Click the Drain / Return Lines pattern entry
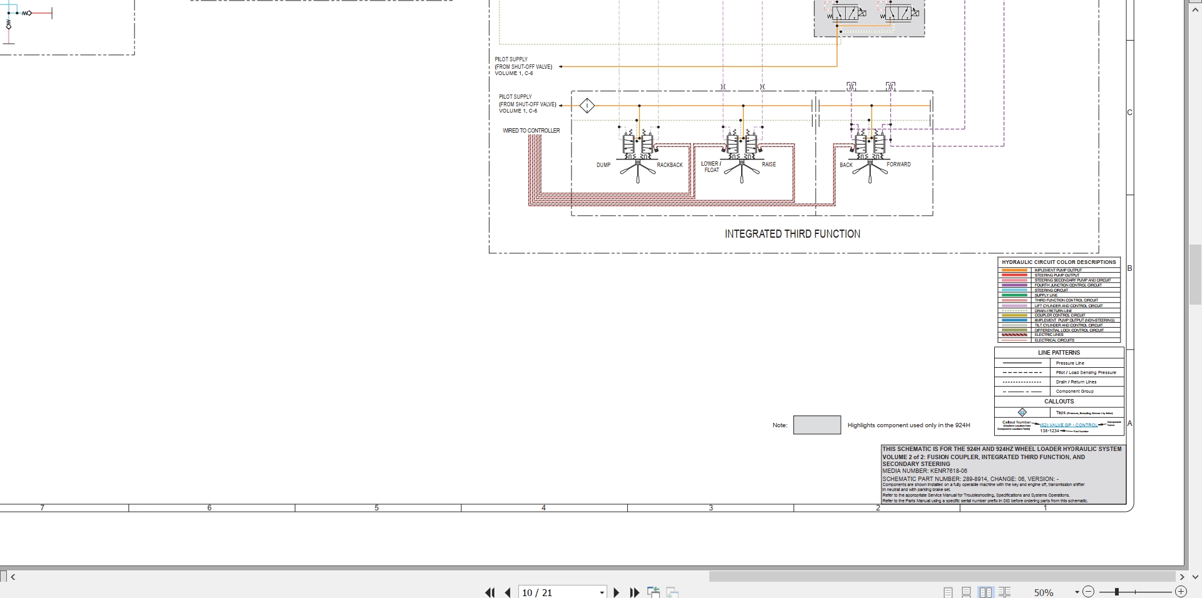1202x598 pixels. (1059, 382)
